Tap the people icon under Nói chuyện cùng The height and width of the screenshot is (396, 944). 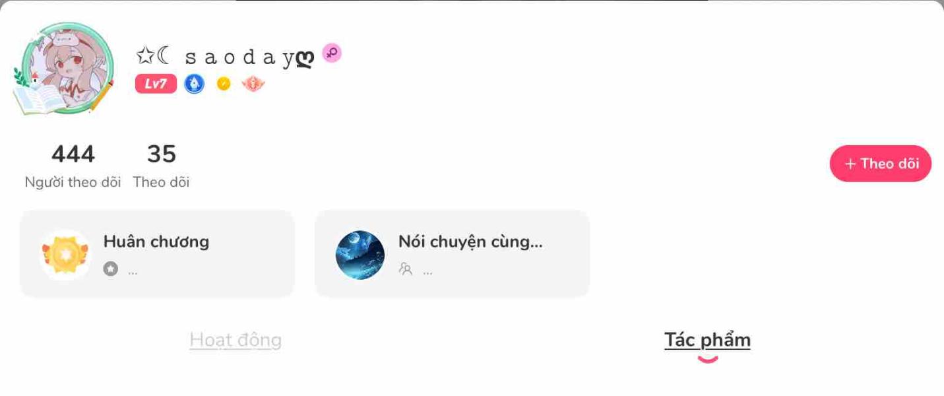pyautogui.click(x=406, y=269)
